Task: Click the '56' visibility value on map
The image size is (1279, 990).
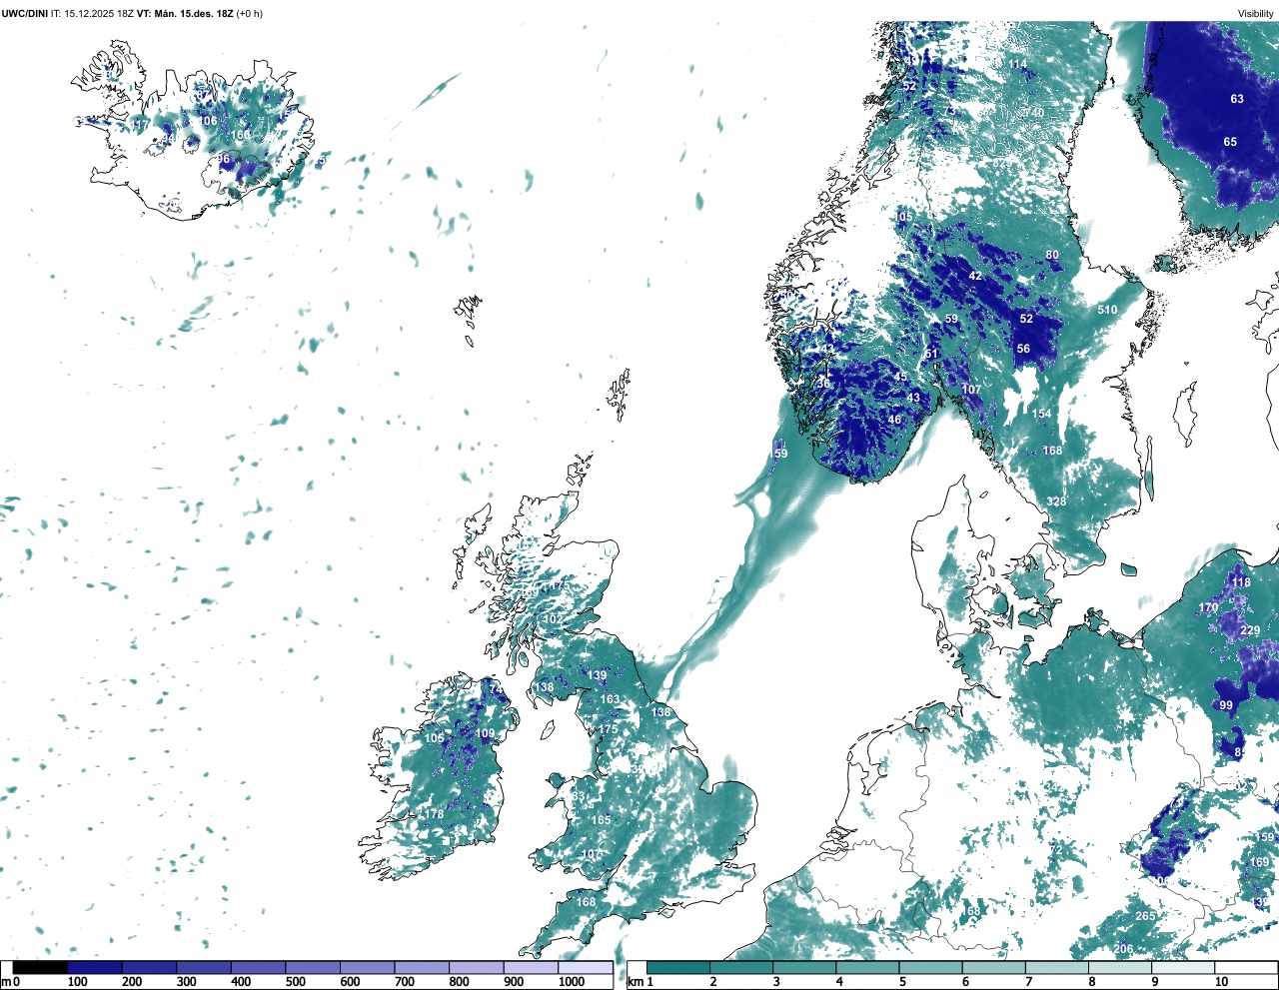Action: click(1023, 349)
